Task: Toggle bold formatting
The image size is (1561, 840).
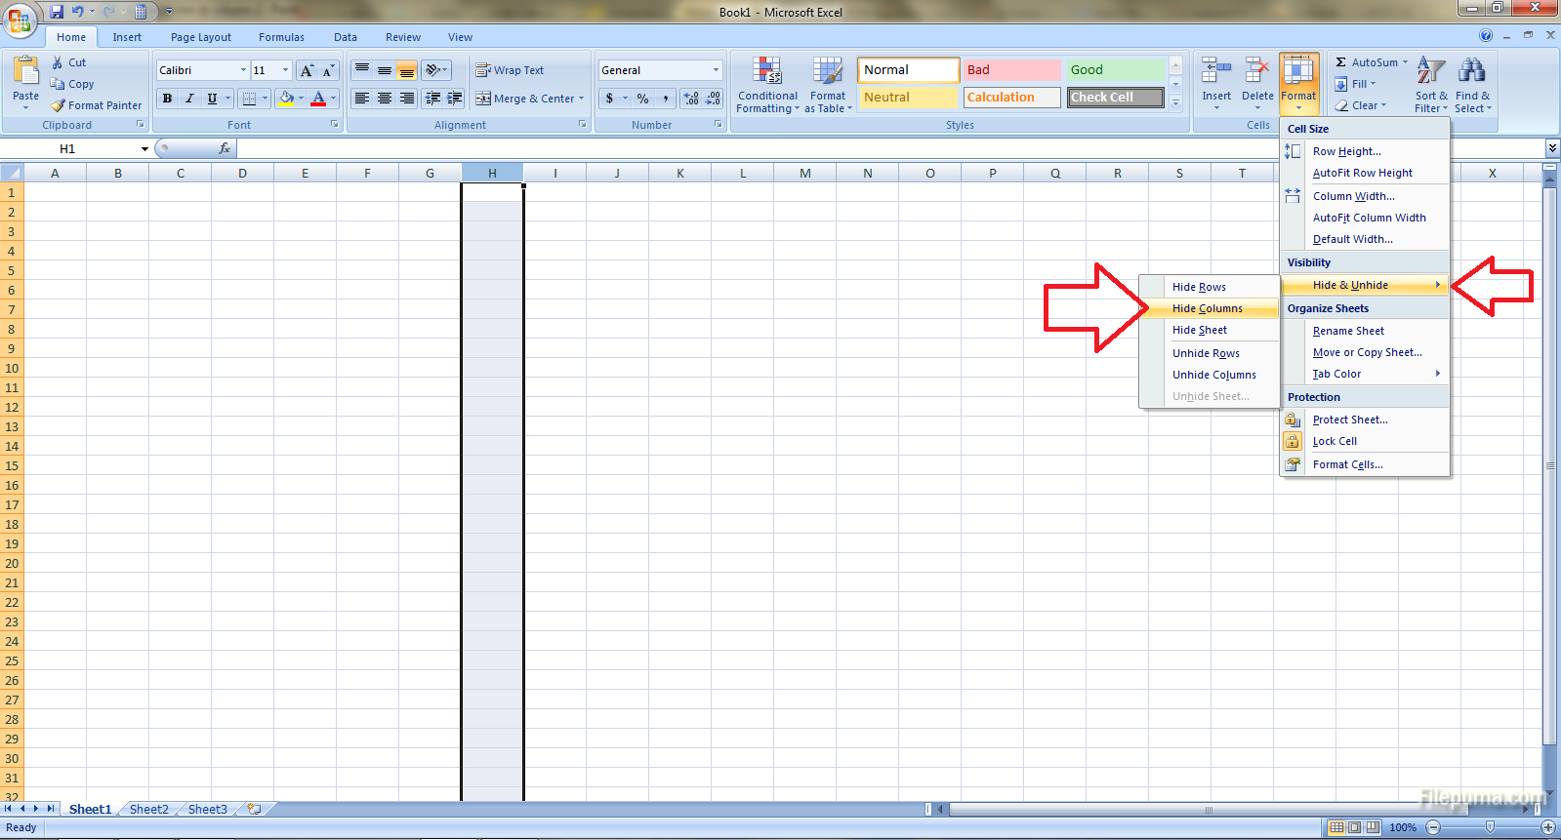Action: 167,99
